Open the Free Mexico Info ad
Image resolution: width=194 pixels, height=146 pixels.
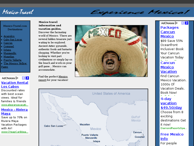click(172, 136)
